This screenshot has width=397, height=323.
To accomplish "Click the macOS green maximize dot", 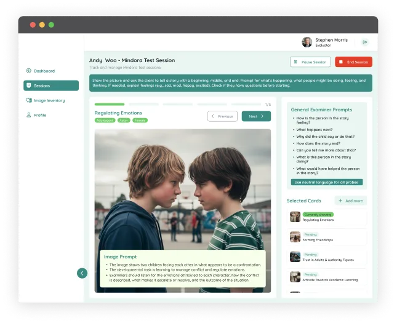I will pyautogui.click(x=51, y=25).
